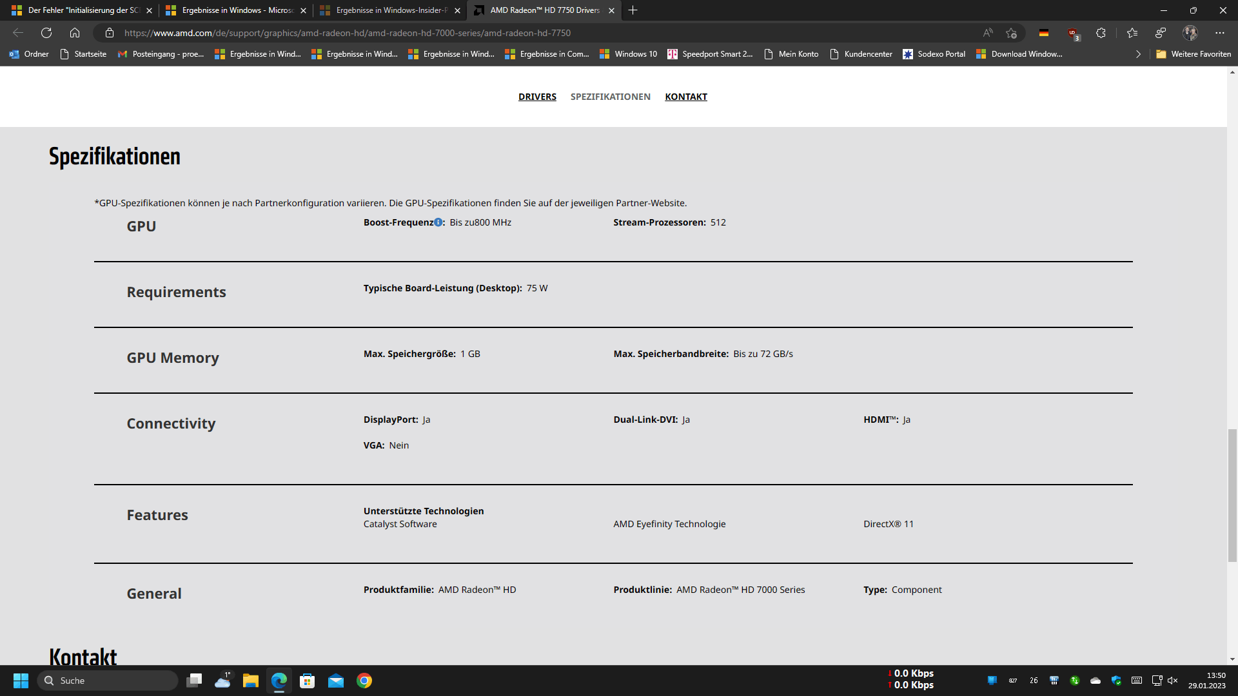The width and height of the screenshot is (1238, 696).
Task: Click the '75 W' board power value
Action: pyautogui.click(x=537, y=288)
